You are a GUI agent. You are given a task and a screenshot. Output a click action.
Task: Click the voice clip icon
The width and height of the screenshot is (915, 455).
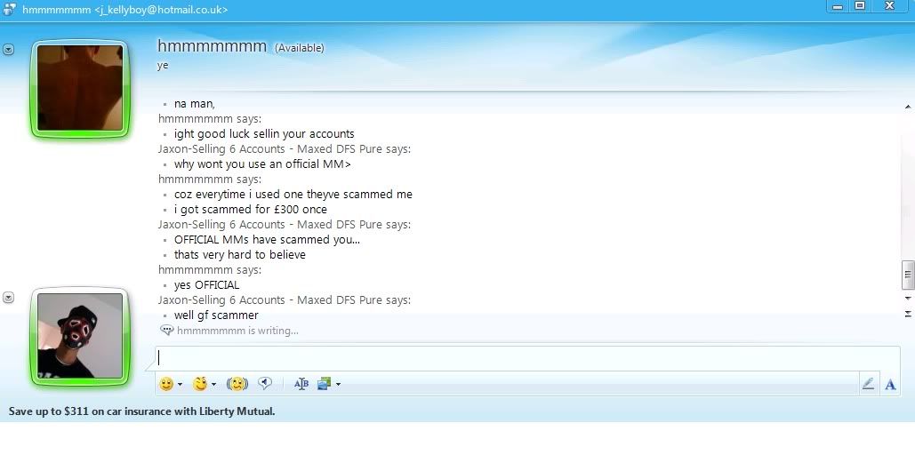tap(265, 383)
